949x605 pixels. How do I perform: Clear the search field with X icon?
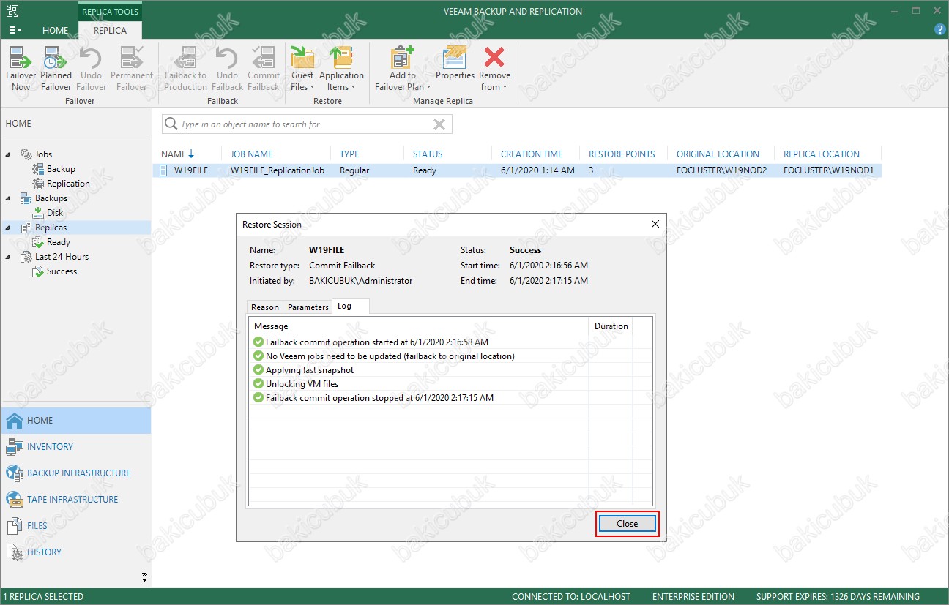click(439, 124)
